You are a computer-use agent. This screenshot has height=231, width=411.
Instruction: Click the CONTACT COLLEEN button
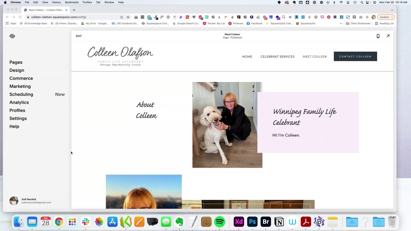coord(355,56)
